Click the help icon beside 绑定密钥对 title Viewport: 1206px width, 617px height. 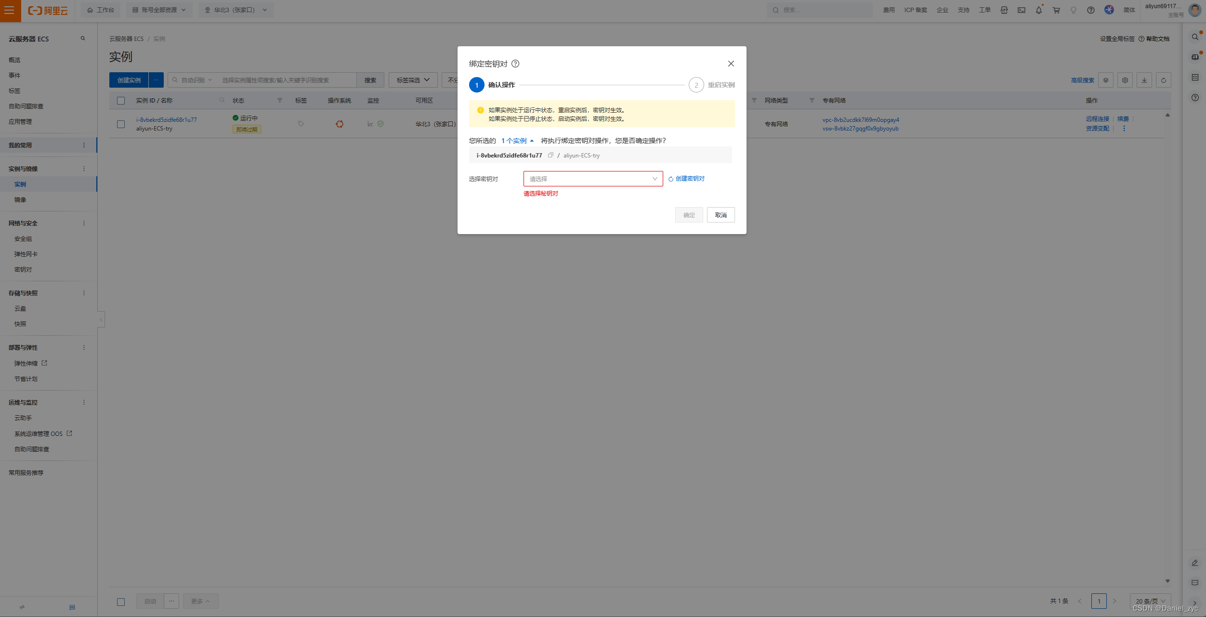(x=515, y=64)
